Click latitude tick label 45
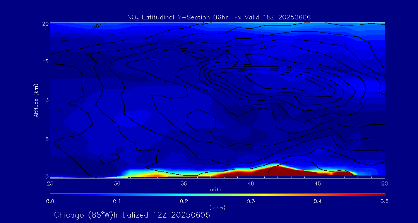The width and height of the screenshot is (418, 223). point(318,184)
